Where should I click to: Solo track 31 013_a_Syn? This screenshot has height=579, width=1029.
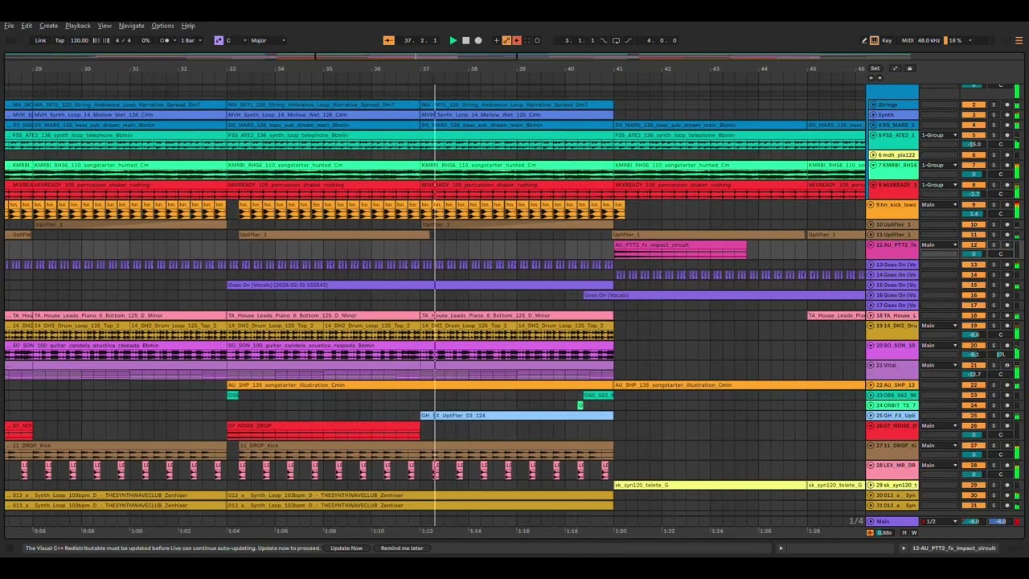[994, 505]
